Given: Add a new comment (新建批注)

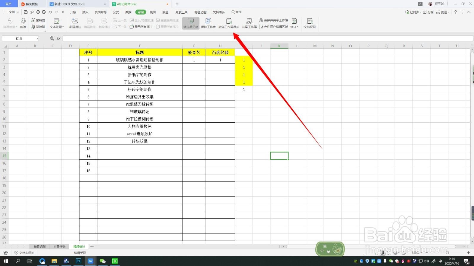Looking at the screenshot, I should click(x=75, y=23).
